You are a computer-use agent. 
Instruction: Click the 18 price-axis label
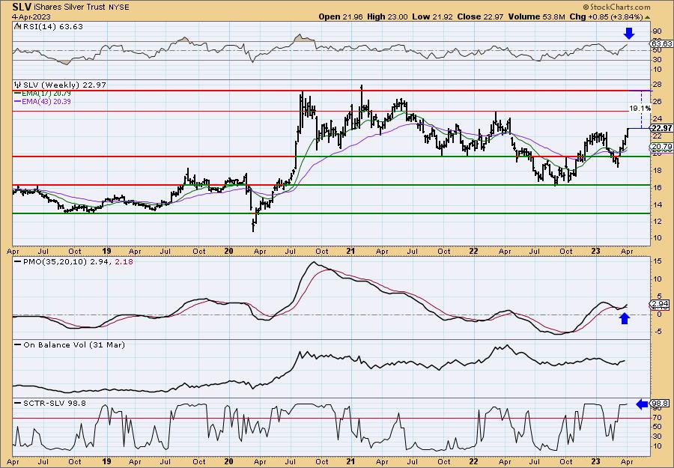(658, 170)
